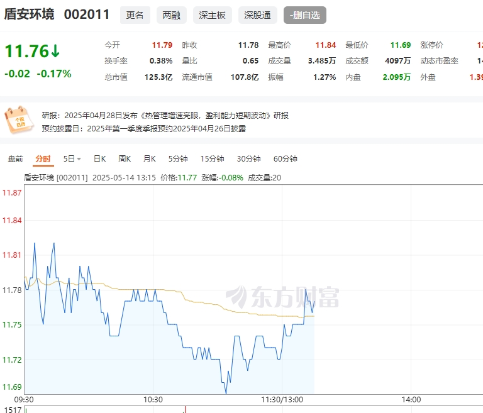Click the current price 11.76
This screenshot has width=483, height=413.
(27, 51)
